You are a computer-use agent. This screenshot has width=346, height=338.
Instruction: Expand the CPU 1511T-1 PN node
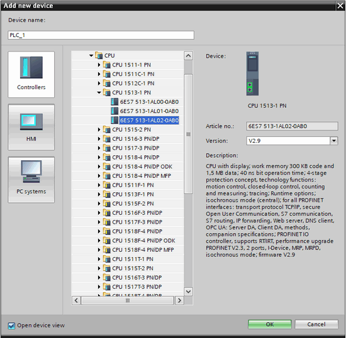click(x=99, y=259)
